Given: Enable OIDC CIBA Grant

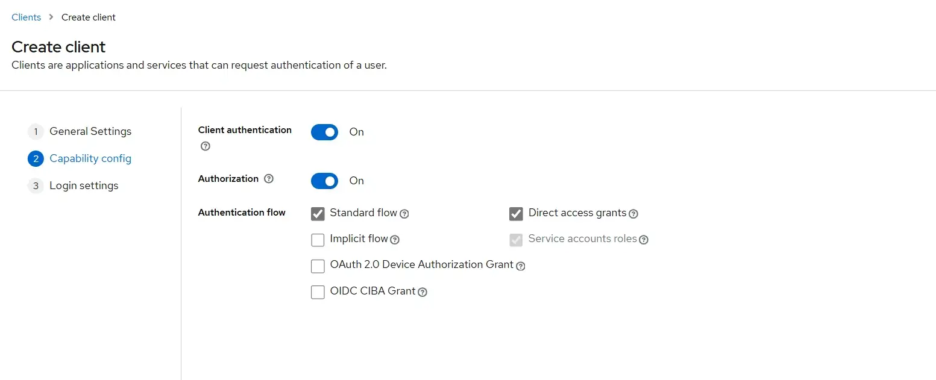Looking at the screenshot, I should 318,291.
